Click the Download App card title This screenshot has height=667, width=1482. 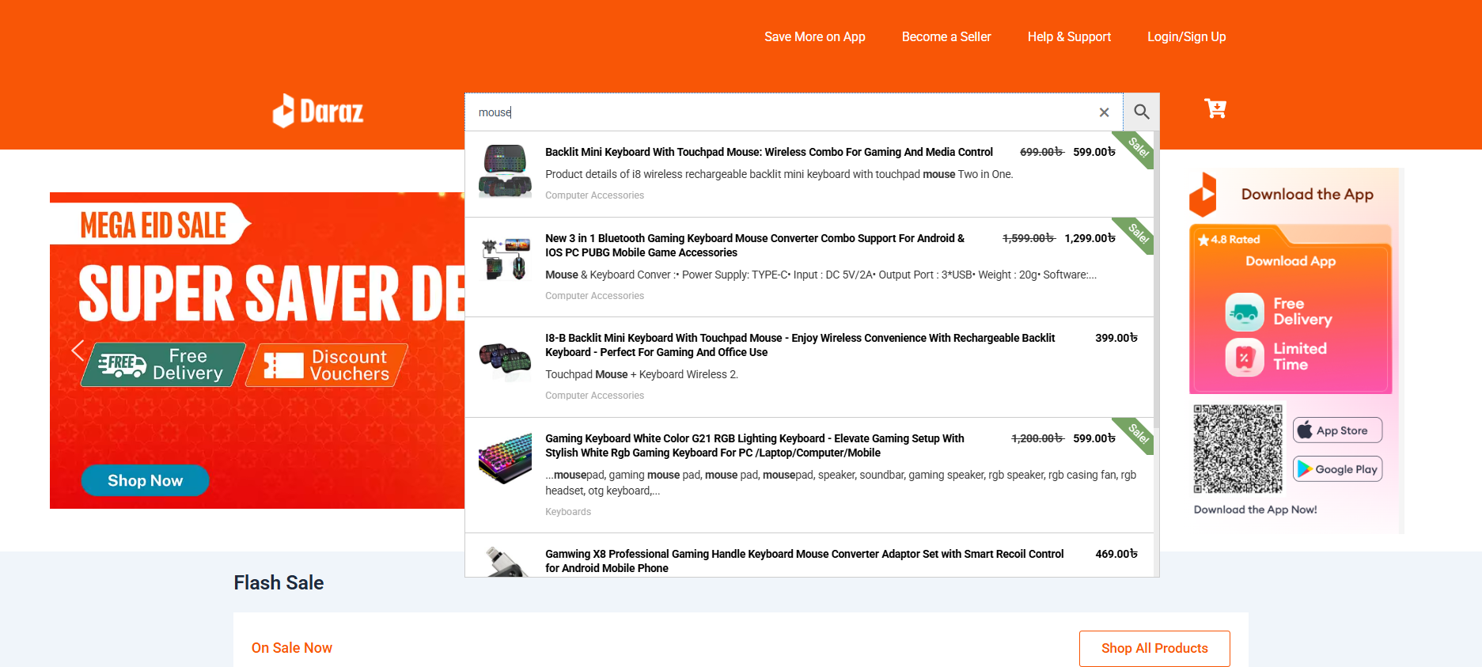[1291, 261]
